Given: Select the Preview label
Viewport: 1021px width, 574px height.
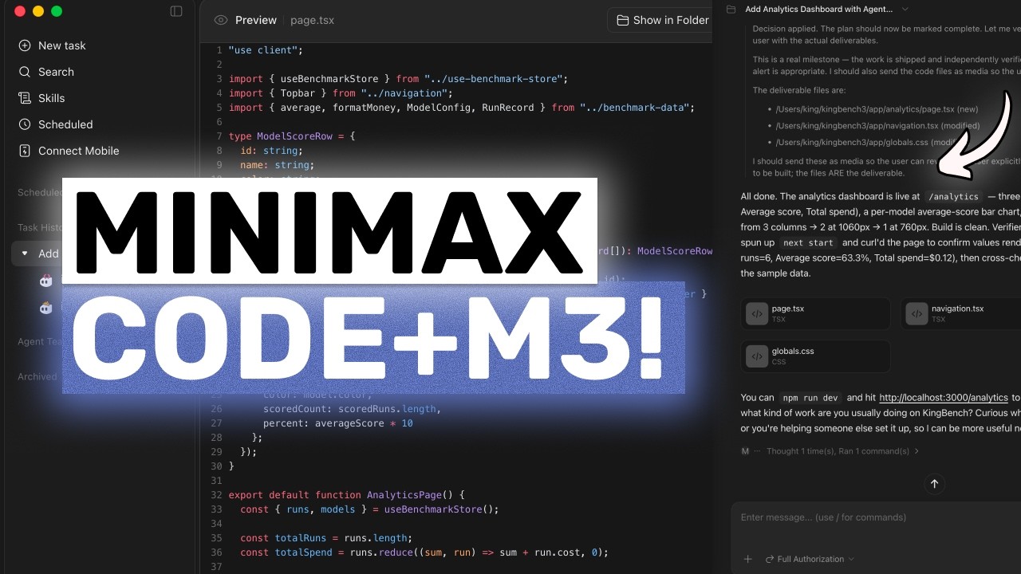Looking at the screenshot, I should click(x=256, y=20).
